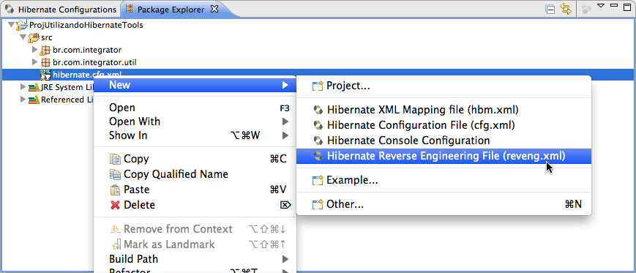Click the Example... wizard icon
Screen dimensions: 636x273
click(x=318, y=181)
